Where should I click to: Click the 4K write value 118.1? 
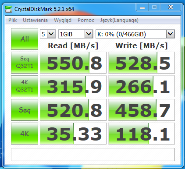(x=142, y=134)
